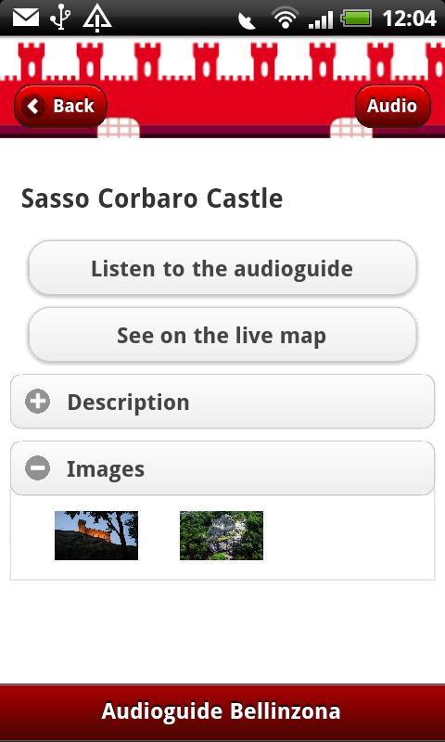This screenshot has width=445, height=742.
Task: Tap the status bar clock
Action: pos(409,19)
